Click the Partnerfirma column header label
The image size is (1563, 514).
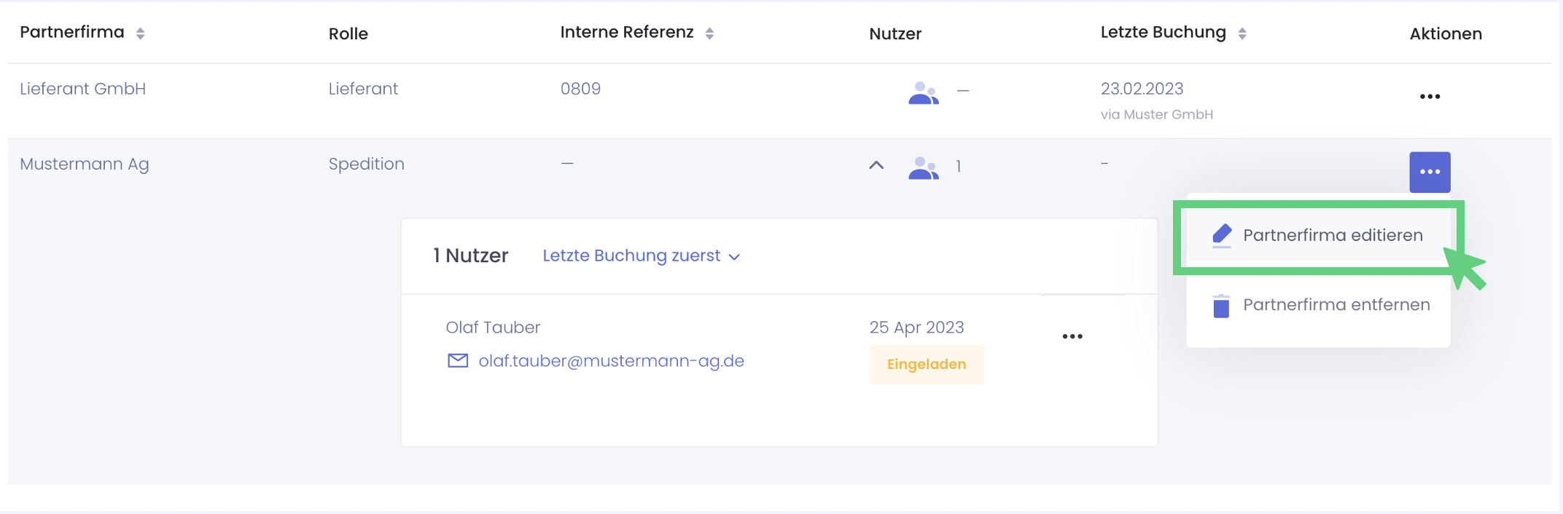coord(71,33)
